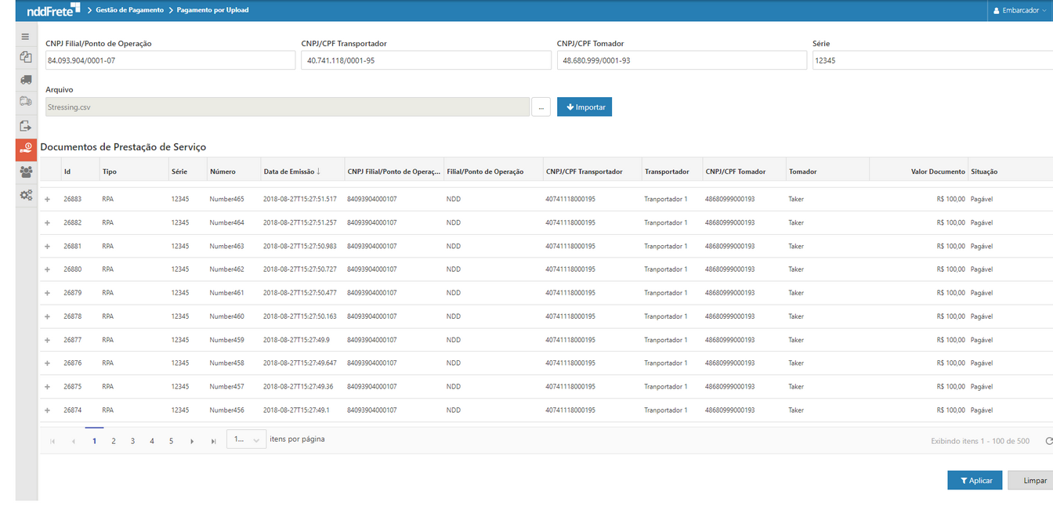
Task: Open the export arrow sidebar icon
Action: tap(26, 126)
